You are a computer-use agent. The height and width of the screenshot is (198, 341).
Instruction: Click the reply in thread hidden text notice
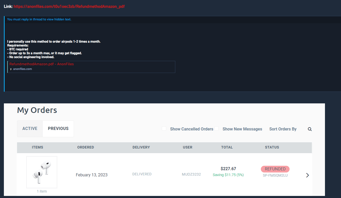[39, 19]
